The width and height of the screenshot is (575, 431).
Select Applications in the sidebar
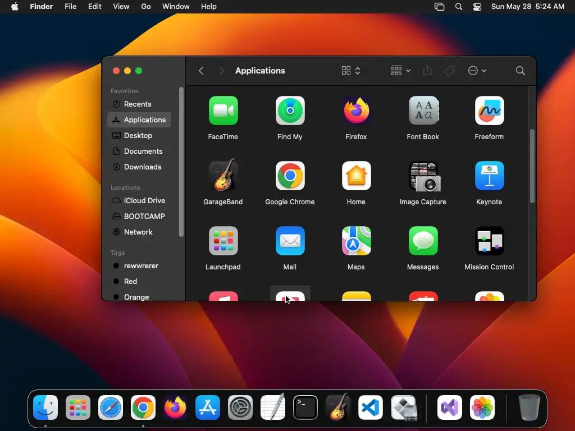[x=139, y=120]
